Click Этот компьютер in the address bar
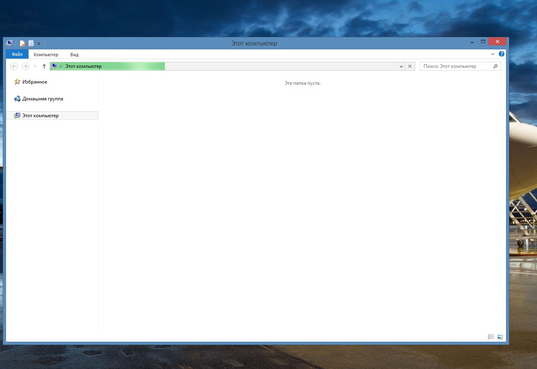Screen dimensions: 537x369 pyautogui.click(x=84, y=66)
